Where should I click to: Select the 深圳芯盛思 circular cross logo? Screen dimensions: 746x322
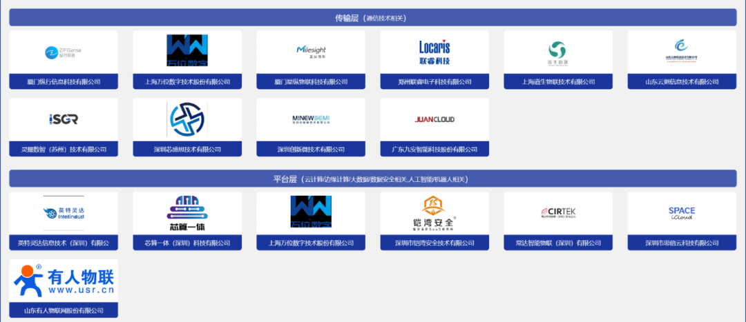(187, 119)
